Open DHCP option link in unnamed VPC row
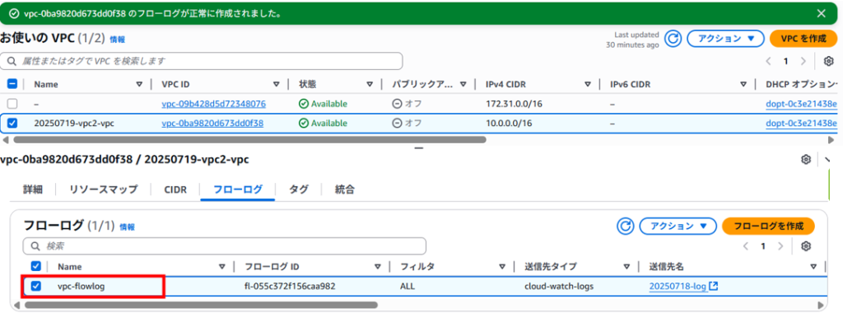Screen dimensions: 843x313 click(801, 103)
